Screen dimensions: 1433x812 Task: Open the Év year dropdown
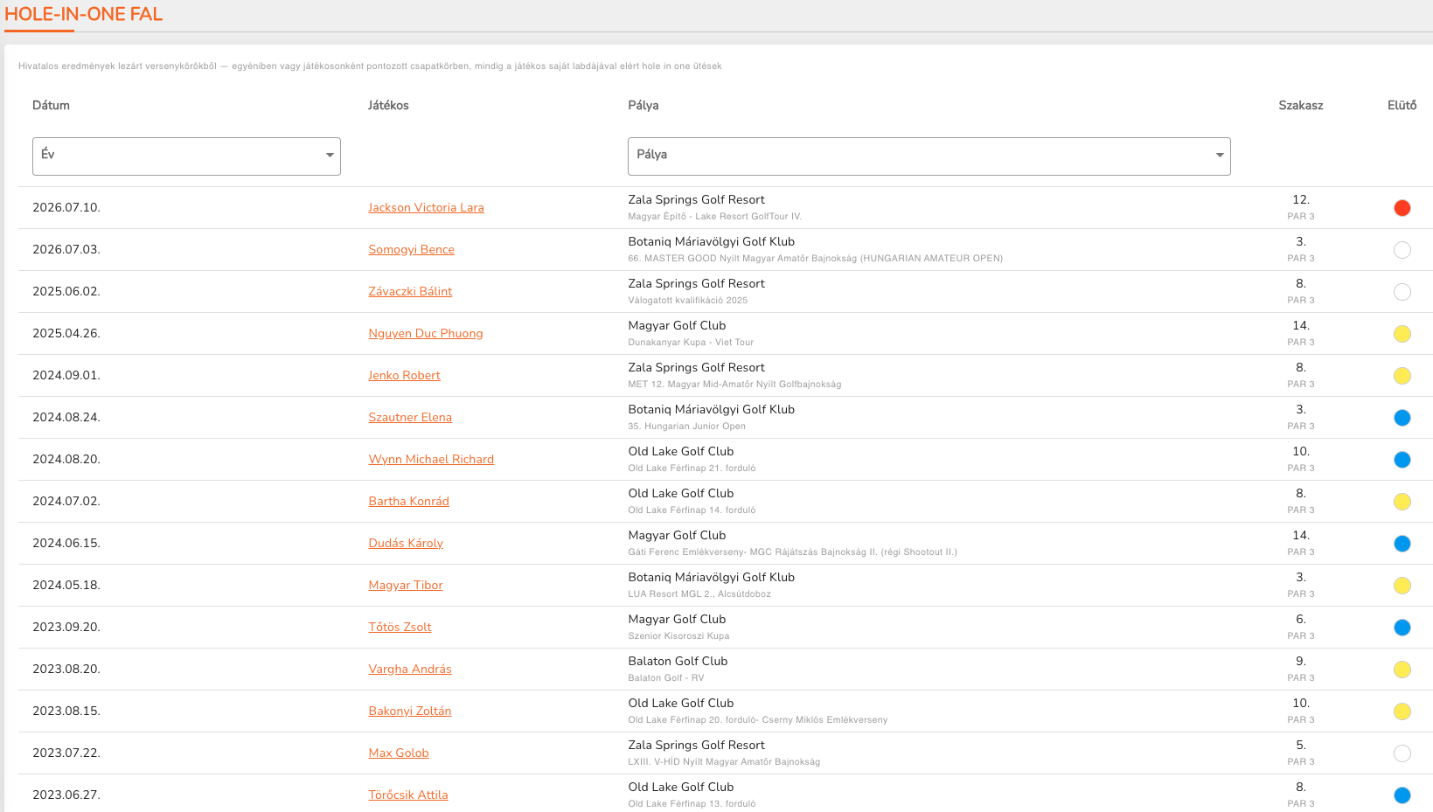click(186, 156)
